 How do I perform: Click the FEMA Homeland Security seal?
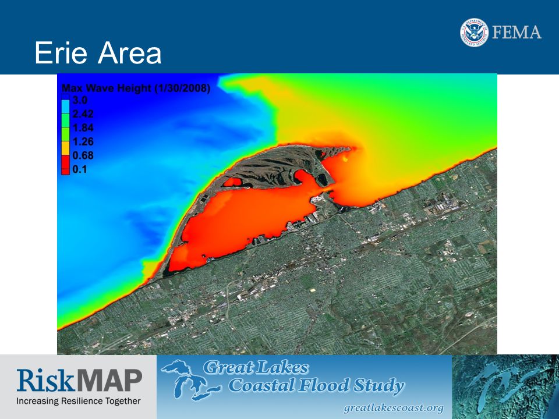474,33
